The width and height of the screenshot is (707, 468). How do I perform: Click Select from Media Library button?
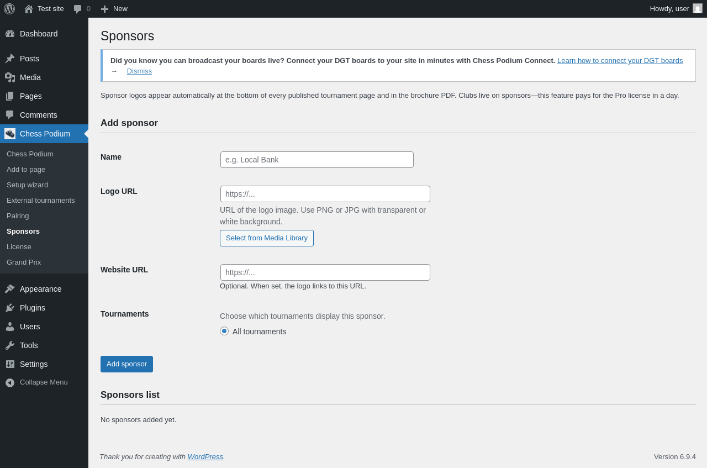coord(267,238)
